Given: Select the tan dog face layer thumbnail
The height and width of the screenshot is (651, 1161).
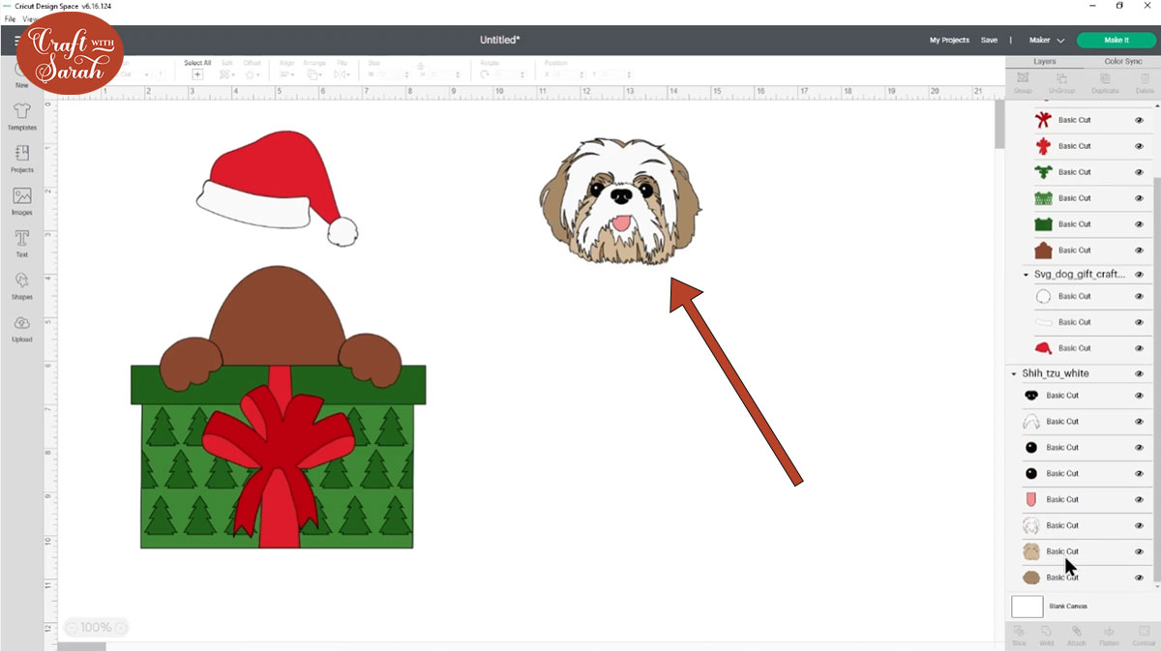Looking at the screenshot, I should tap(1031, 551).
